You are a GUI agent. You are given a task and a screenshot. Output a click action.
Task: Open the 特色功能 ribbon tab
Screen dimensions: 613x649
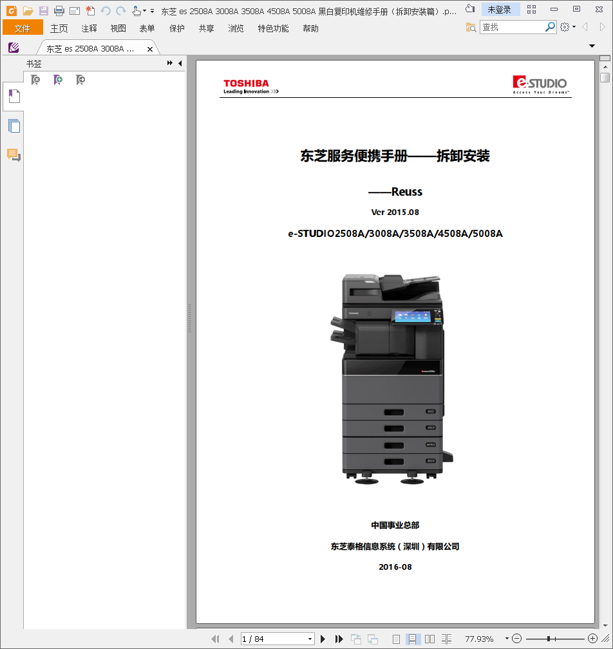coord(273,28)
